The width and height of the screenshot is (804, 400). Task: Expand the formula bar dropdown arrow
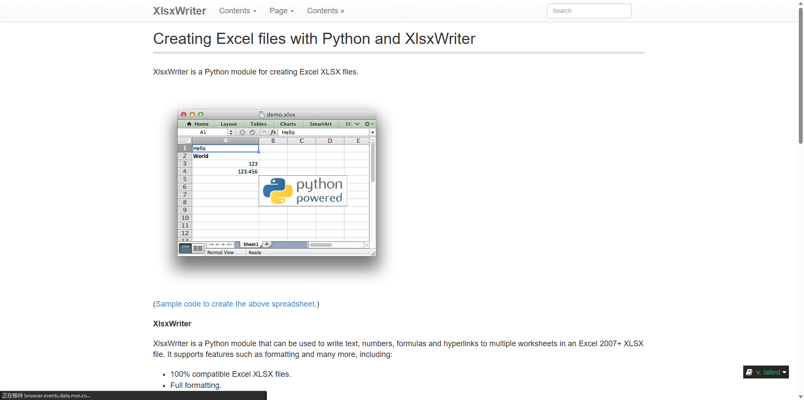pyautogui.click(x=372, y=132)
